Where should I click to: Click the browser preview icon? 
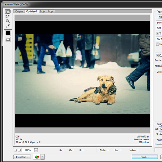pos(37,157)
